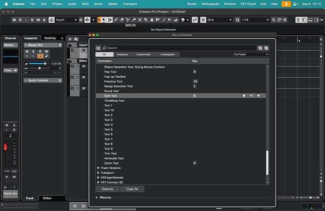
Task: Click the folder icon of Effect tracks
Action: click(x=70, y=61)
